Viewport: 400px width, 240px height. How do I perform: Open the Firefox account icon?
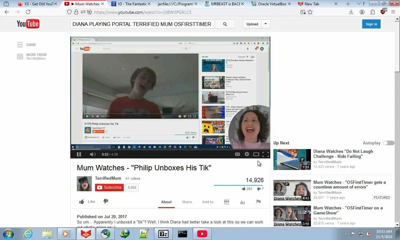coord(362,12)
